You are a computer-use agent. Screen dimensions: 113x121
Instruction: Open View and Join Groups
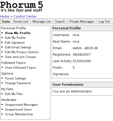21,57
